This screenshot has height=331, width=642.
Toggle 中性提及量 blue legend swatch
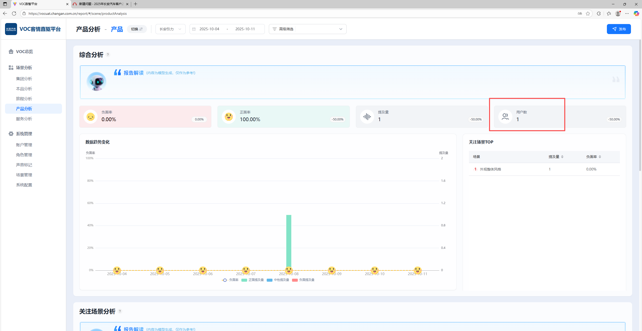click(x=270, y=280)
